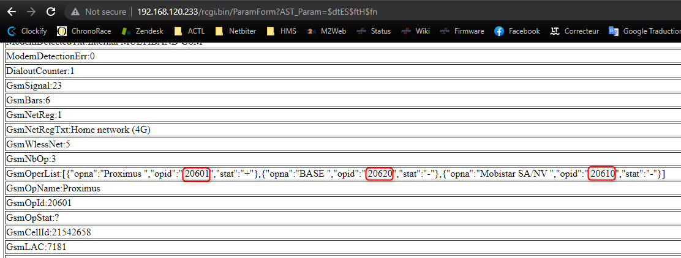Click the GsmOpStat:? row

click(x=343, y=218)
